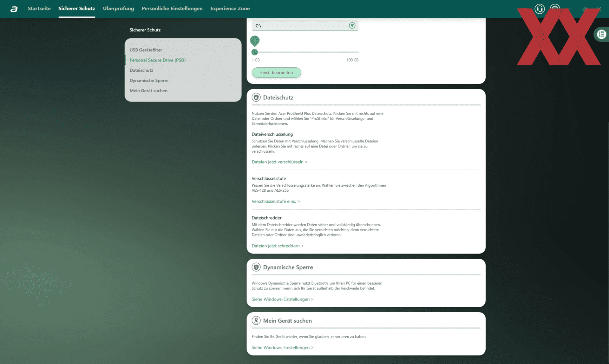
Task: Click the Dynamische Sperre section heading
Action: point(288,267)
